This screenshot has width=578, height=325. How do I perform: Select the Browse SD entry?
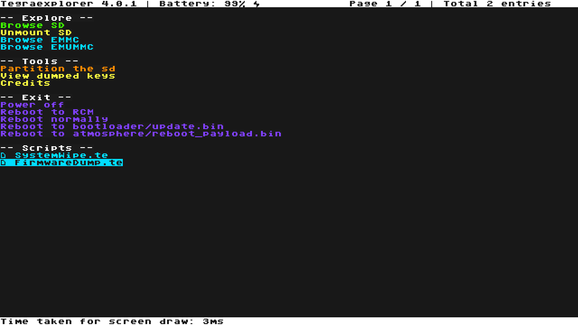33,25
